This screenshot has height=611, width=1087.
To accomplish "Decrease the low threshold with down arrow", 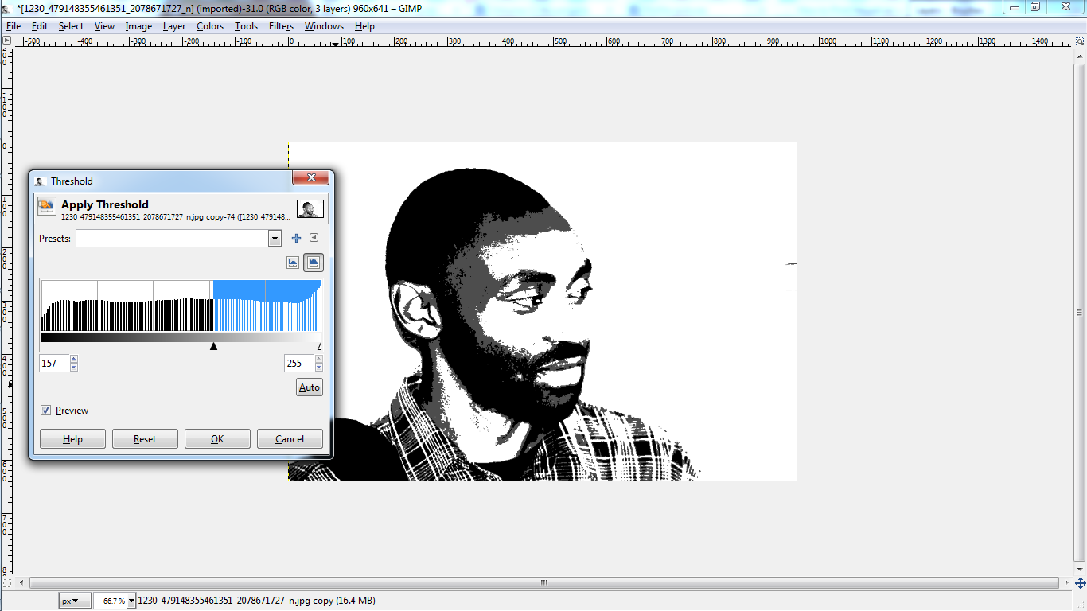I will [x=74, y=367].
